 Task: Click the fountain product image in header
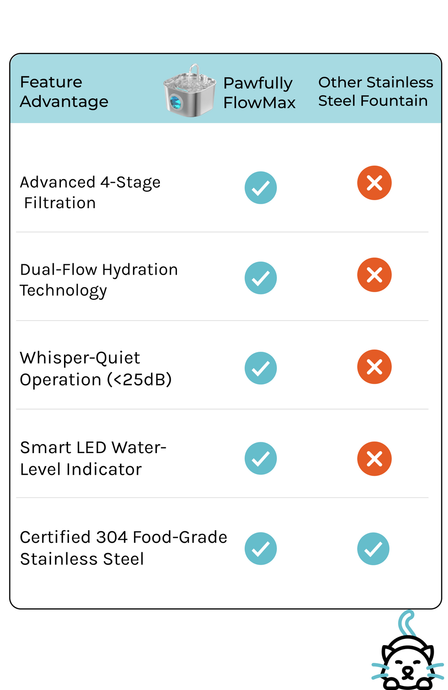190,91
